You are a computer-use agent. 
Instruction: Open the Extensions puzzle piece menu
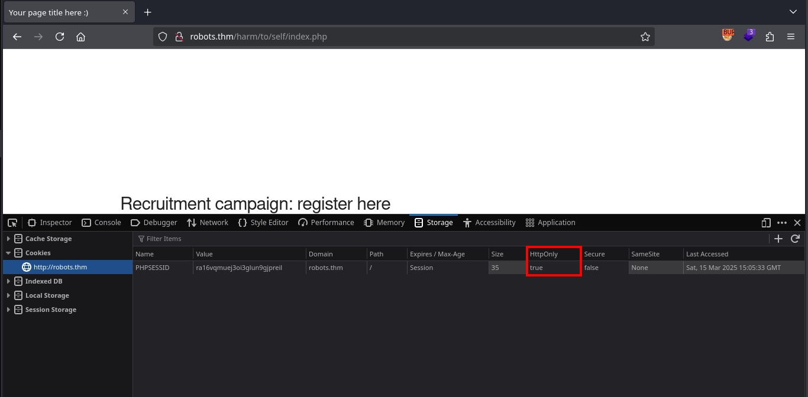coord(770,37)
